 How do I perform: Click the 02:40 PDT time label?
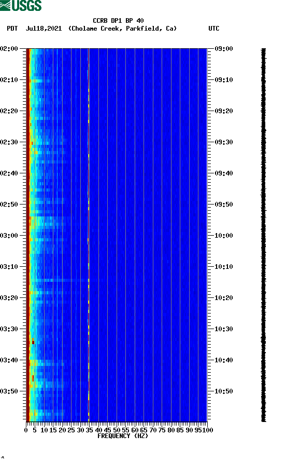pyautogui.click(x=9, y=173)
